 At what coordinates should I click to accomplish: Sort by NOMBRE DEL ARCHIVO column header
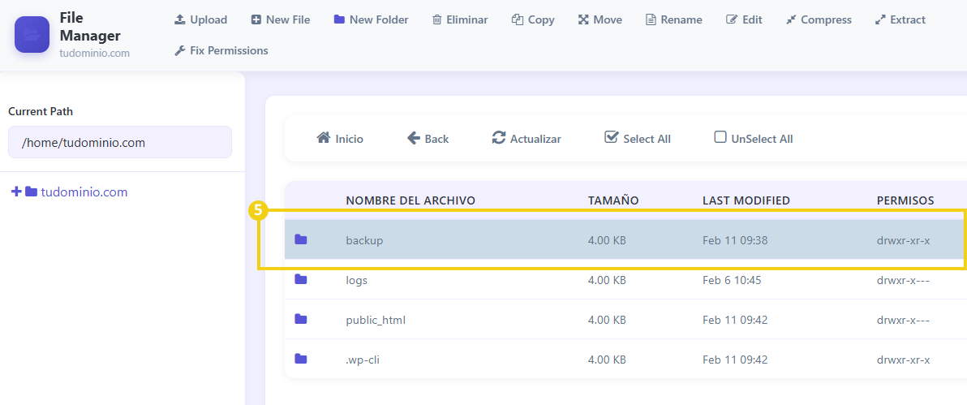pos(410,200)
